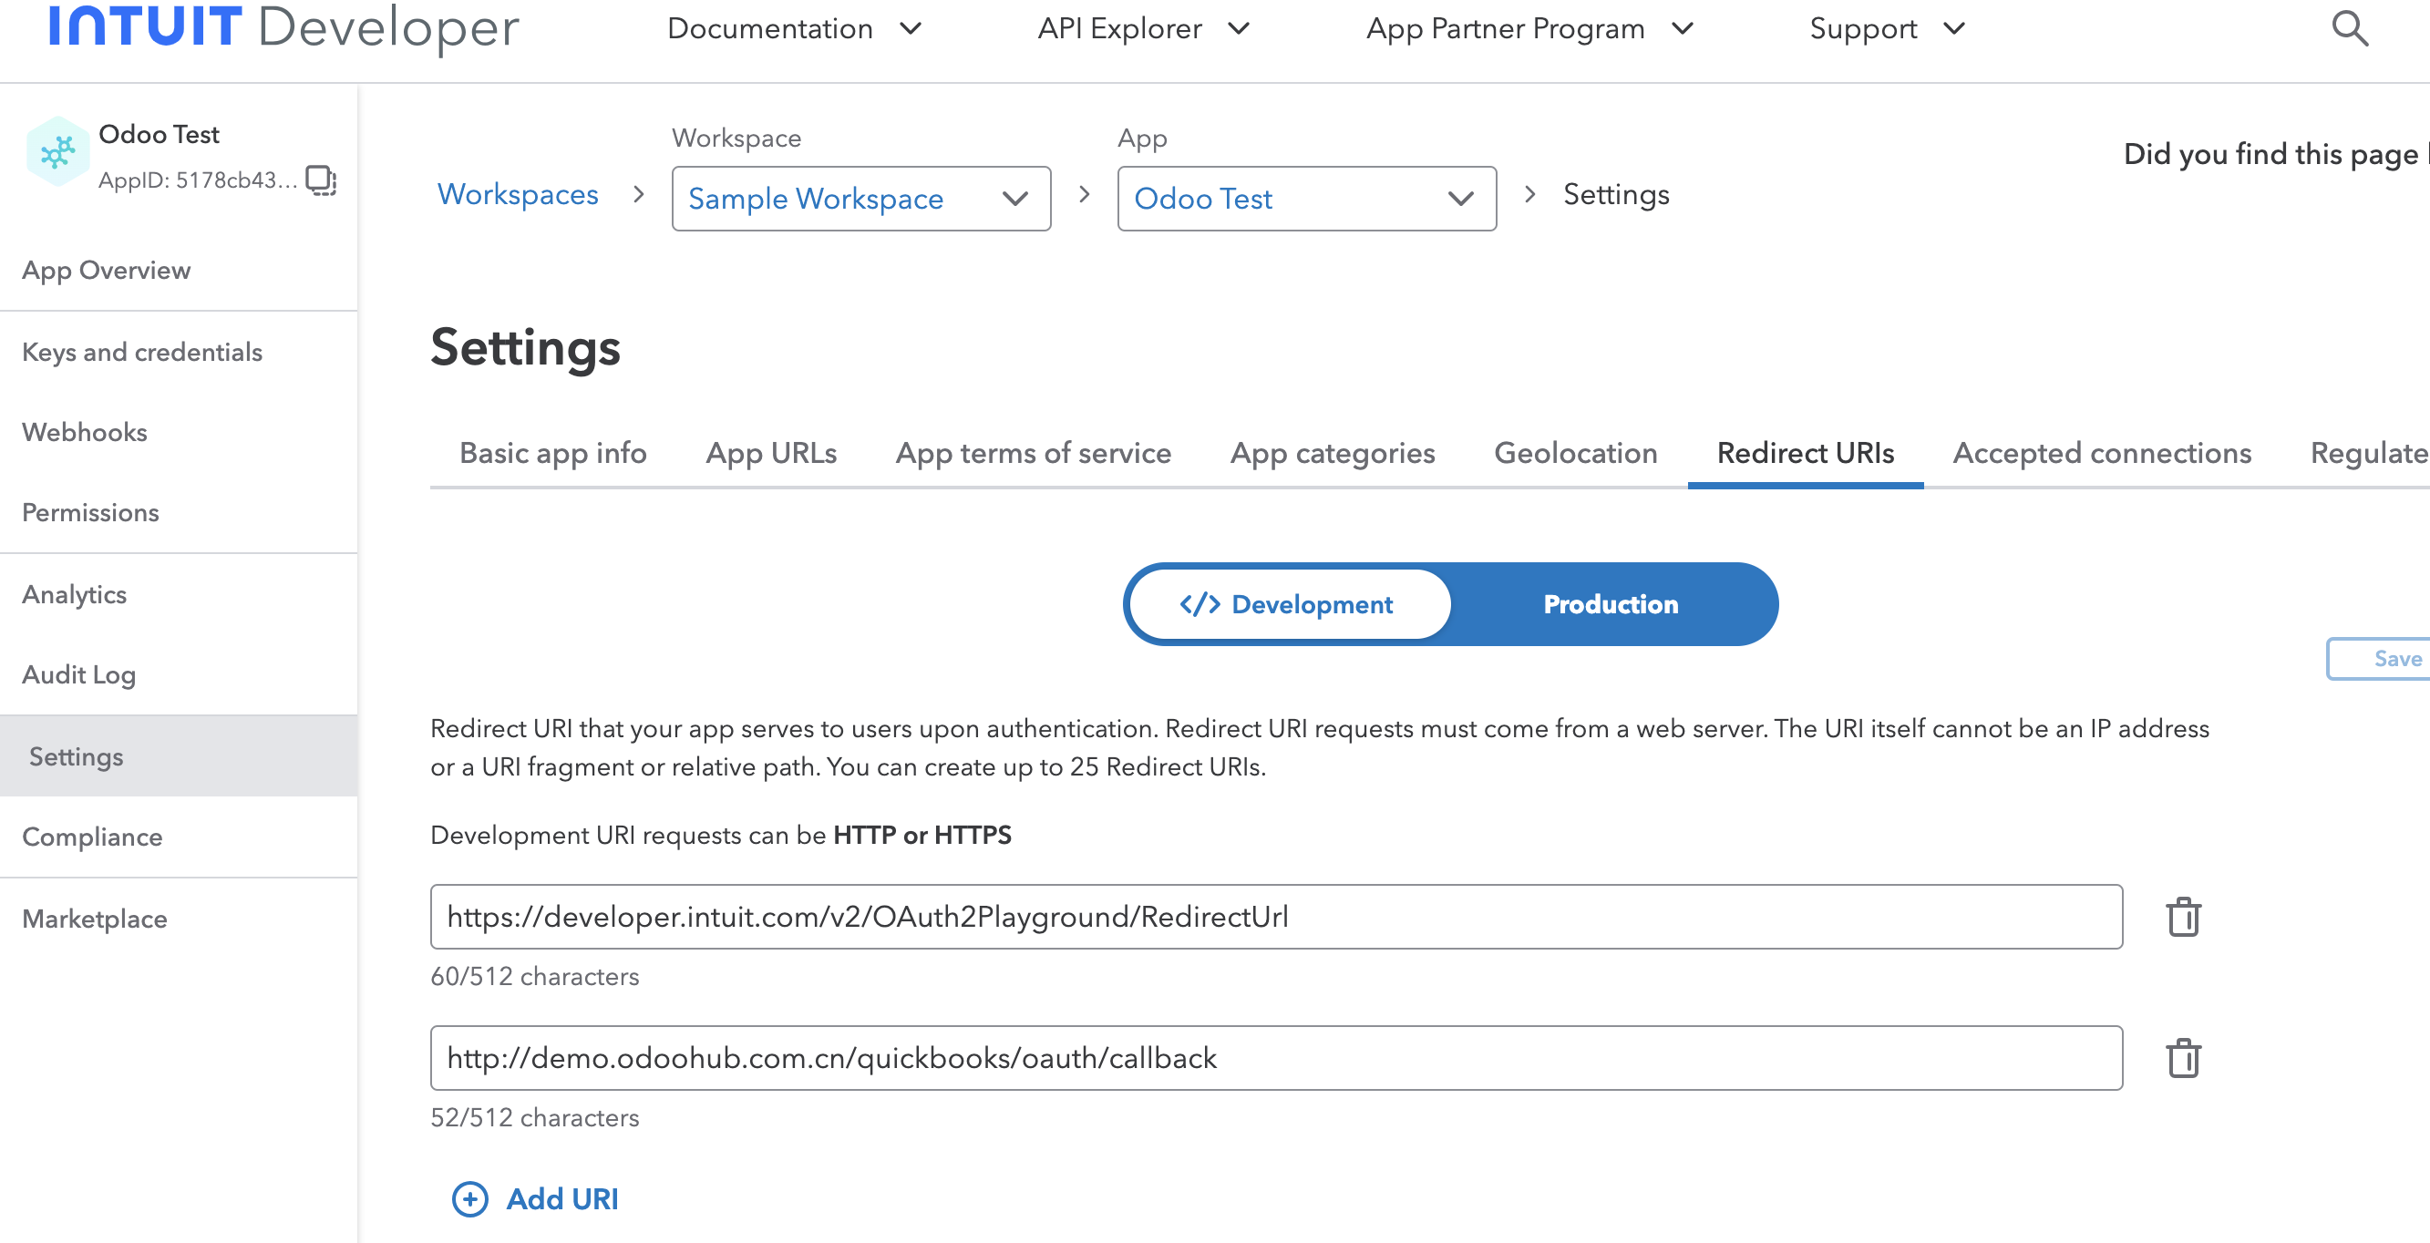Delete the demo.odoohub.com.cn redirect URI
Image resolution: width=2430 pixels, height=1243 pixels.
(2183, 1057)
